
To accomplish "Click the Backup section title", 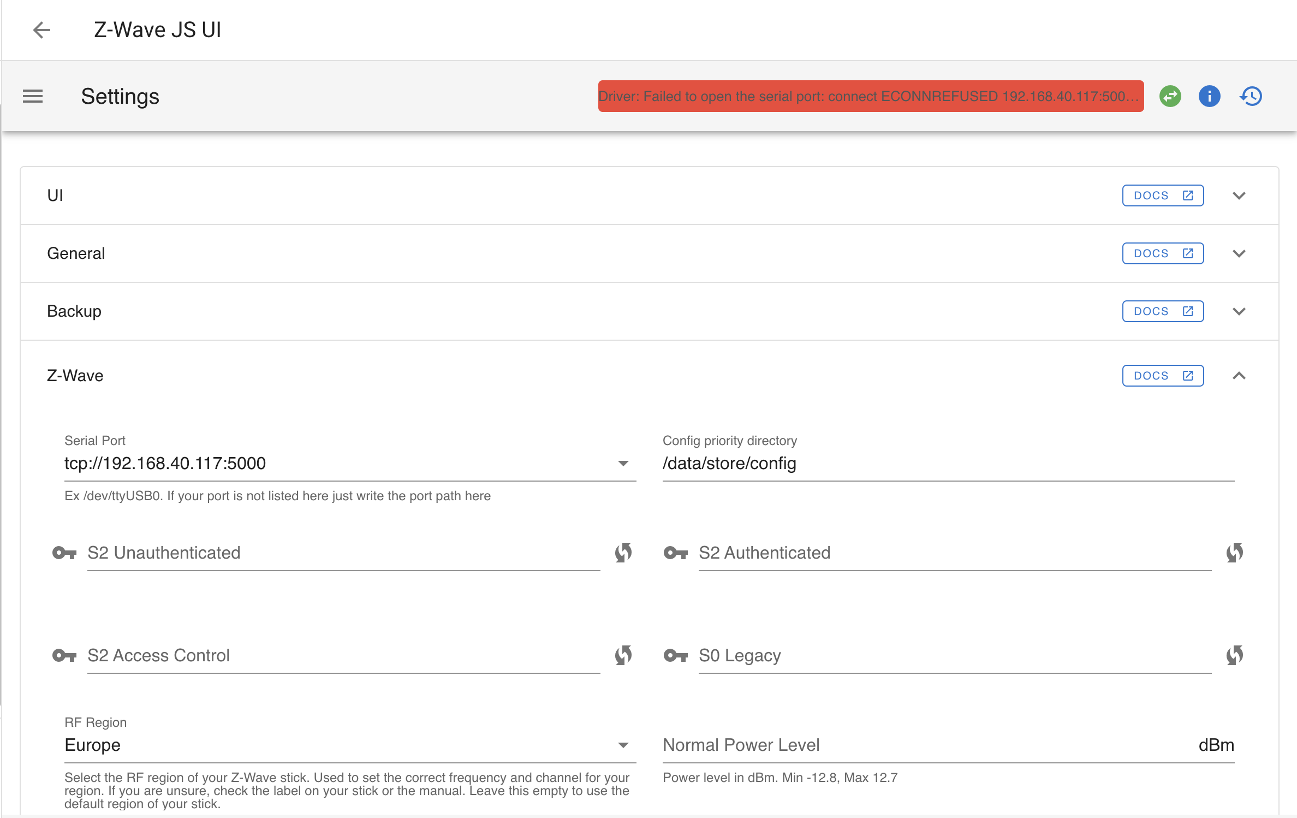I will [x=74, y=311].
